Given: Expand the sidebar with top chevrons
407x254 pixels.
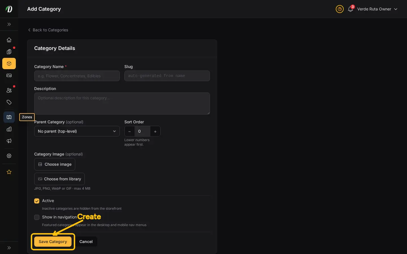Looking at the screenshot, I should [9, 24].
